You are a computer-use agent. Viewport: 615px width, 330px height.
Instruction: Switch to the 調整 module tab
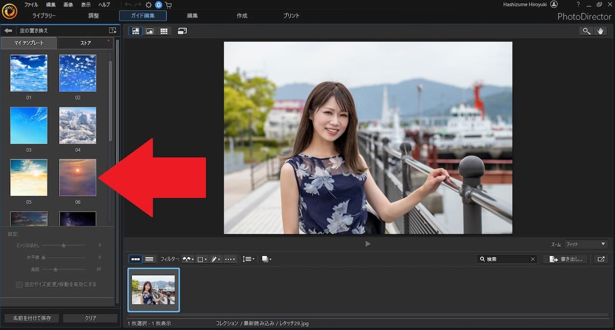(x=94, y=16)
